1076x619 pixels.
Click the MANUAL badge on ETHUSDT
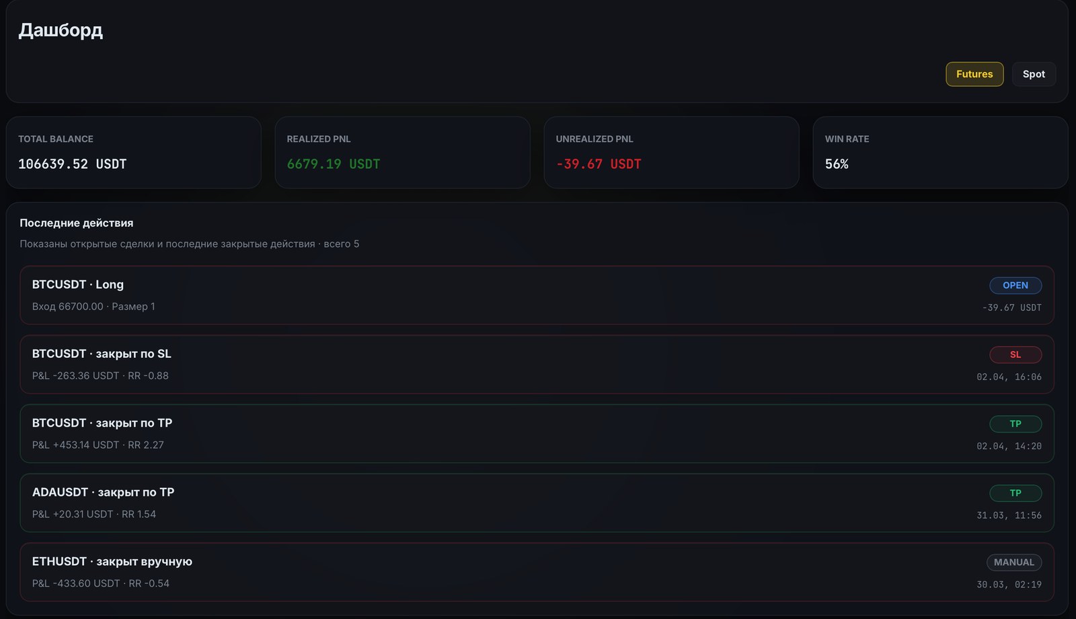tap(1013, 562)
